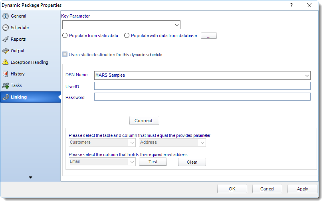Expand the Key Parameter dropdown

pos(176,25)
